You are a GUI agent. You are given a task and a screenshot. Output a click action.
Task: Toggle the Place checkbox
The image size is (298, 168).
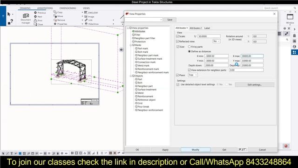pos(177,75)
